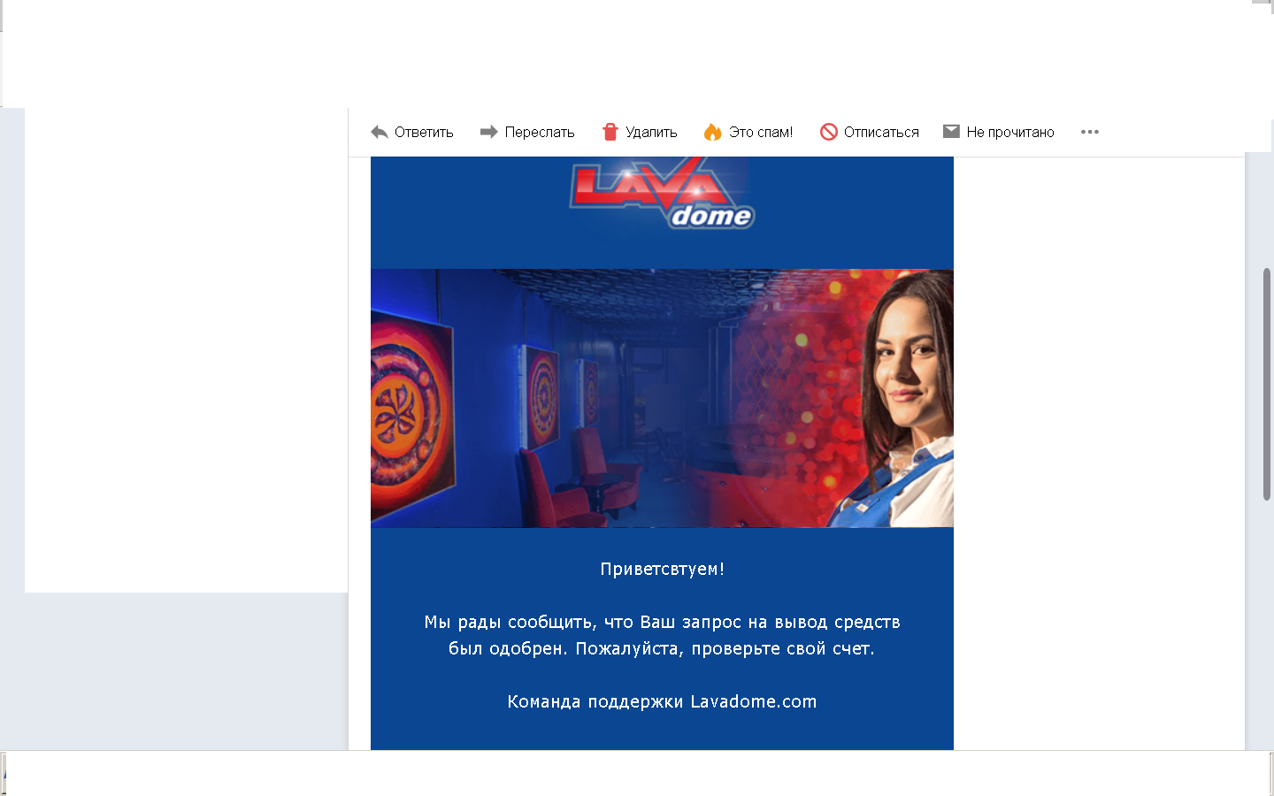The image size is (1274, 796).
Task: Choose the Отписаться text label
Action: (x=881, y=132)
